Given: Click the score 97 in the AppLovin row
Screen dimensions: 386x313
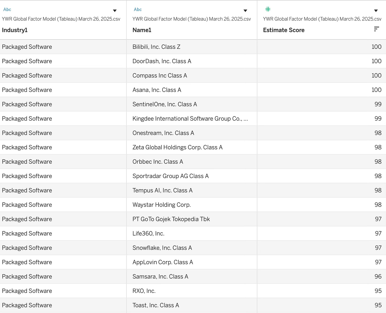Looking at the screenshot, I should click(x=378, y=262).
